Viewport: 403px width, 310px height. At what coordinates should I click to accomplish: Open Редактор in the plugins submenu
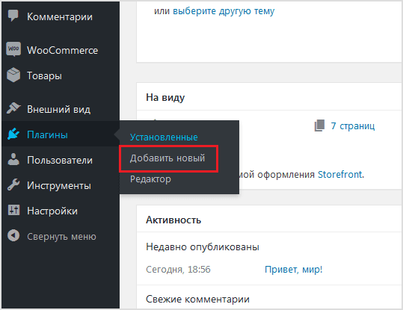[150, 179]
